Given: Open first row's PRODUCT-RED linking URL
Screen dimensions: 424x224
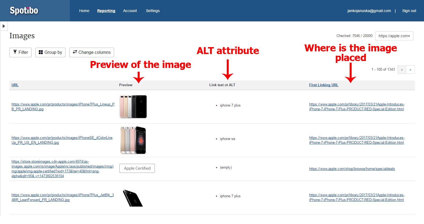Looking at the screenshot, I should pos(357,107).
